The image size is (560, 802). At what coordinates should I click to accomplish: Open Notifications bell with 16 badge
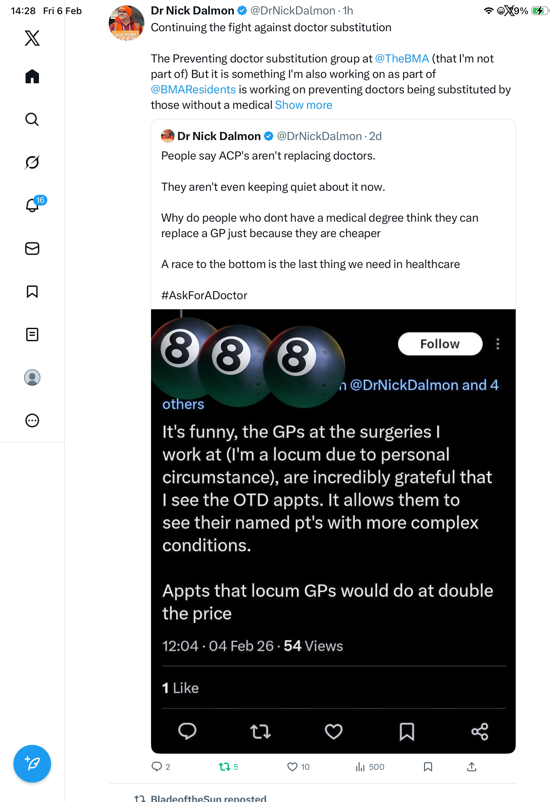pos(32,205)
